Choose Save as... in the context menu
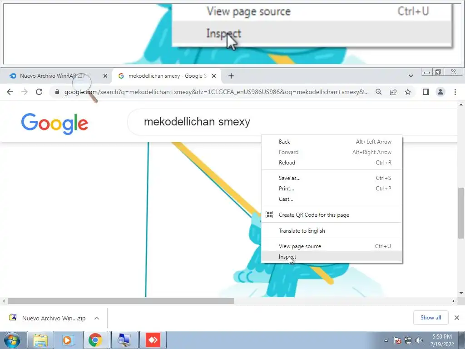The image size is (465, 349). [331, 178]
